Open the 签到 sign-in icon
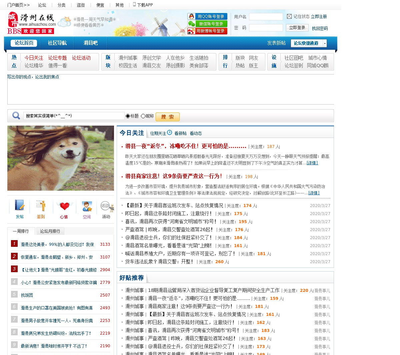 point(41,206)
